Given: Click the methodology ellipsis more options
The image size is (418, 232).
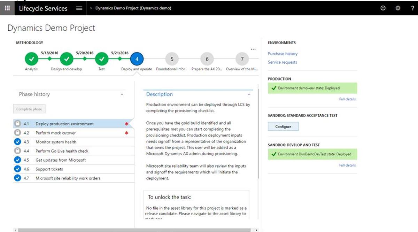Looking at the screenshot, I should (x=253, y=49).
